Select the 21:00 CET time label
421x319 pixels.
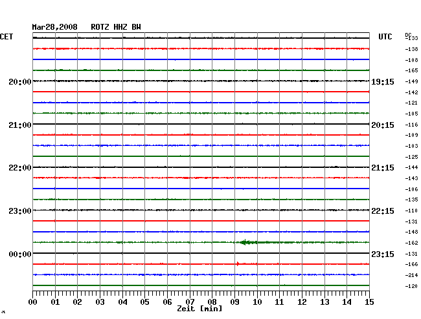pos(20,125)
